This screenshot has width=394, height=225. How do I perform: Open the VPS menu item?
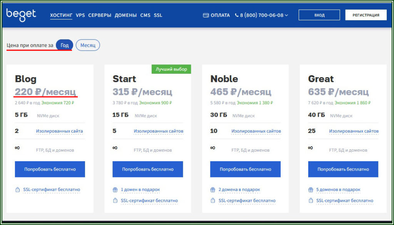[x=80, y=15]
